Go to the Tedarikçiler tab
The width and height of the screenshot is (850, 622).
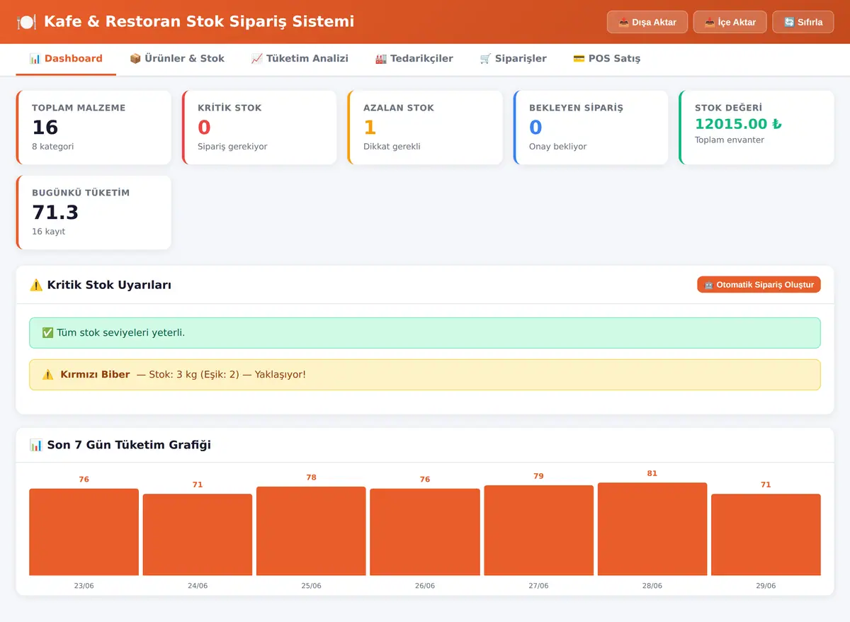(414, 59)
